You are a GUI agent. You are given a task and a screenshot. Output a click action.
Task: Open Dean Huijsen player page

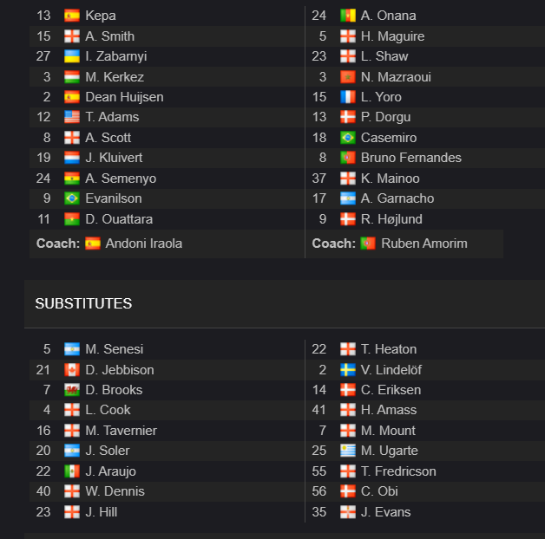[x=124, y=97]
